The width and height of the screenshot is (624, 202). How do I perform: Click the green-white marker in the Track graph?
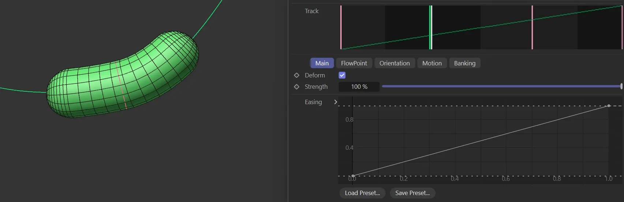pos(431,27)
